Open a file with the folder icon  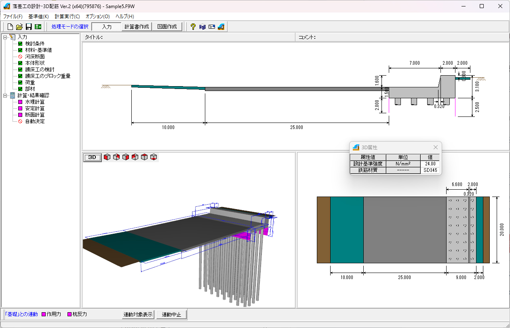click(x=19, y=27)
